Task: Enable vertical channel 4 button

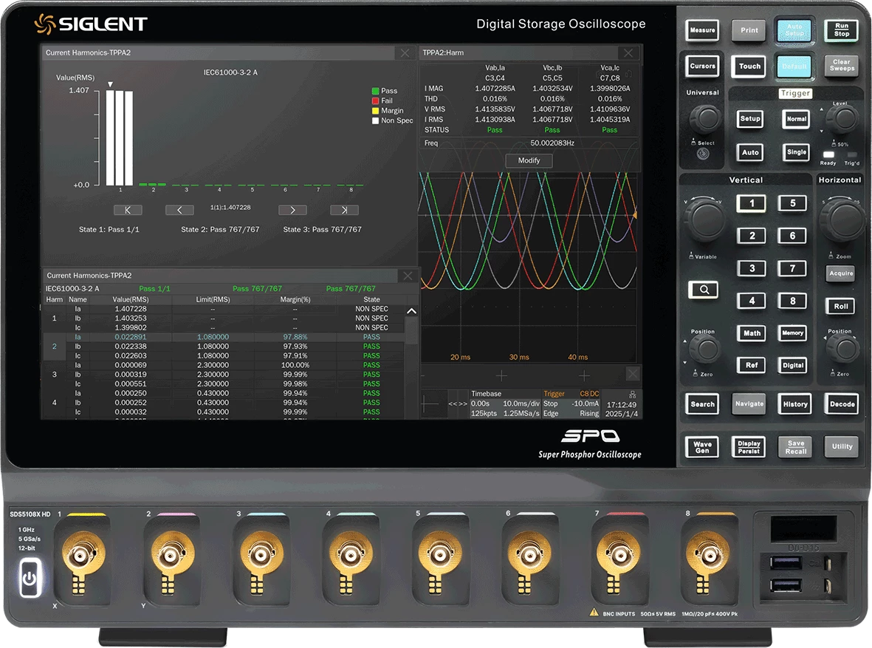Action: (x=752, y=301)
